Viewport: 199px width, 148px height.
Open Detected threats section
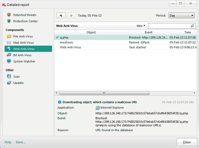25,15
